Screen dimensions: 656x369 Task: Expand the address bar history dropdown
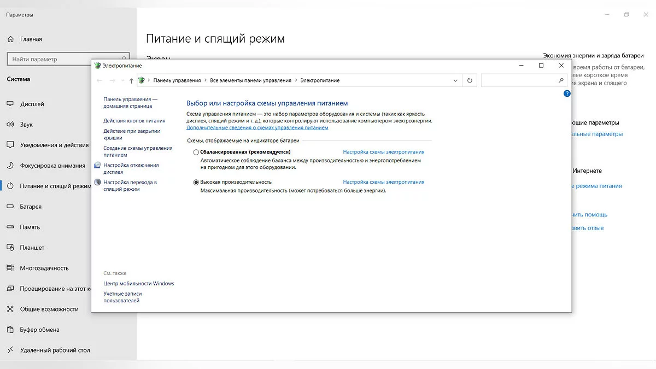(456, 80)
